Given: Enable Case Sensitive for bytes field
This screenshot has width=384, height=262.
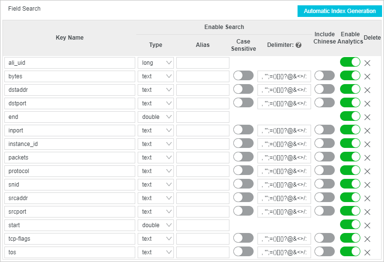Looking at the screenshot, I should click(x=243, y=76).
